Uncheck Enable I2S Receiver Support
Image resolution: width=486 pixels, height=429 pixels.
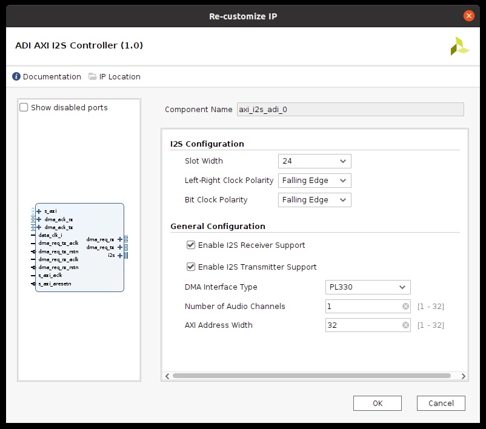[191, 245]
